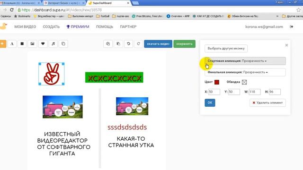Screen dimensions: 303x170
Task: Select the green XCXCXCXCXCX text box
Action: point(114,77)
